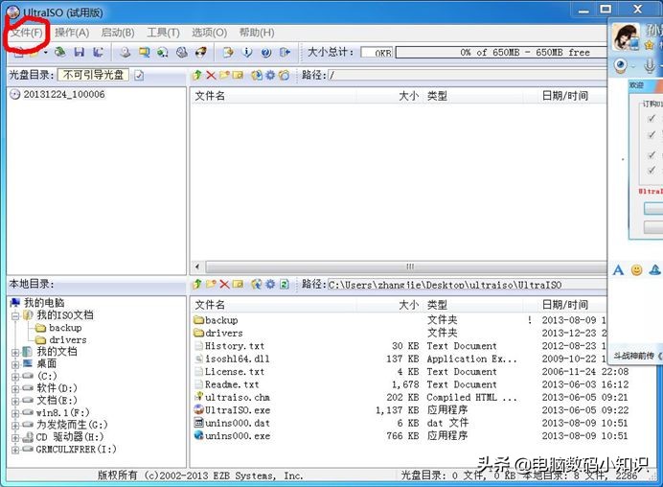Select UltraISO.exe in the local file list
This screenshot has height=487, width=663.
pyautogui.click(x=238, y=409)
